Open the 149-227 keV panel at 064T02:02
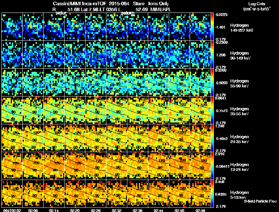The image size is (279, 212). coord(12,27)
